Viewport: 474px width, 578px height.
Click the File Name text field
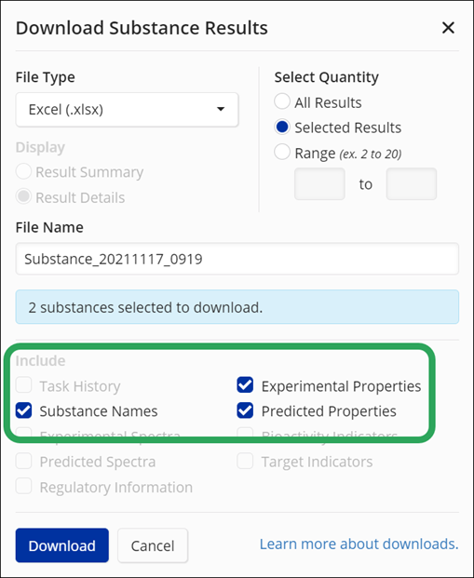coord(237,259)
